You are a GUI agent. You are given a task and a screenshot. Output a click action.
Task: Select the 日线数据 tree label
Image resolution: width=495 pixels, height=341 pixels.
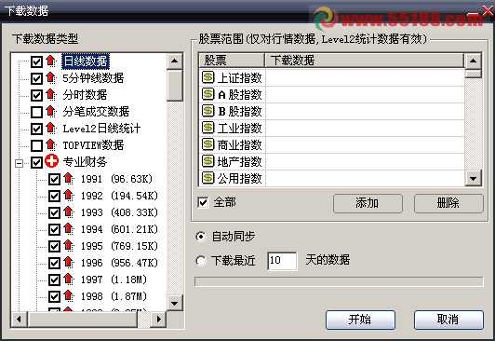86,61
